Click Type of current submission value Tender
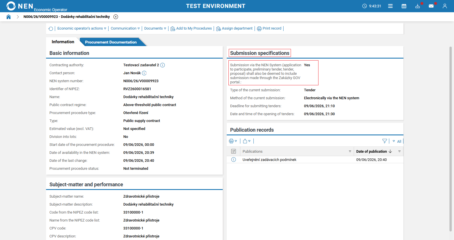Screen dimensions: 454x240 click(x=310, y=90)
